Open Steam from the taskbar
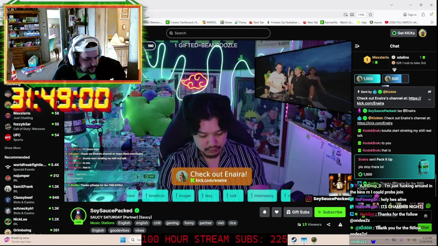Image resolution: width=438 pixels, height=246 pixels. 294,240
